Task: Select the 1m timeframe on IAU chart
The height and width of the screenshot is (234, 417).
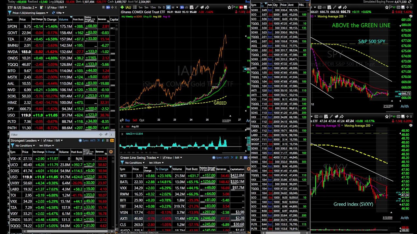Action: coord(140,7)
